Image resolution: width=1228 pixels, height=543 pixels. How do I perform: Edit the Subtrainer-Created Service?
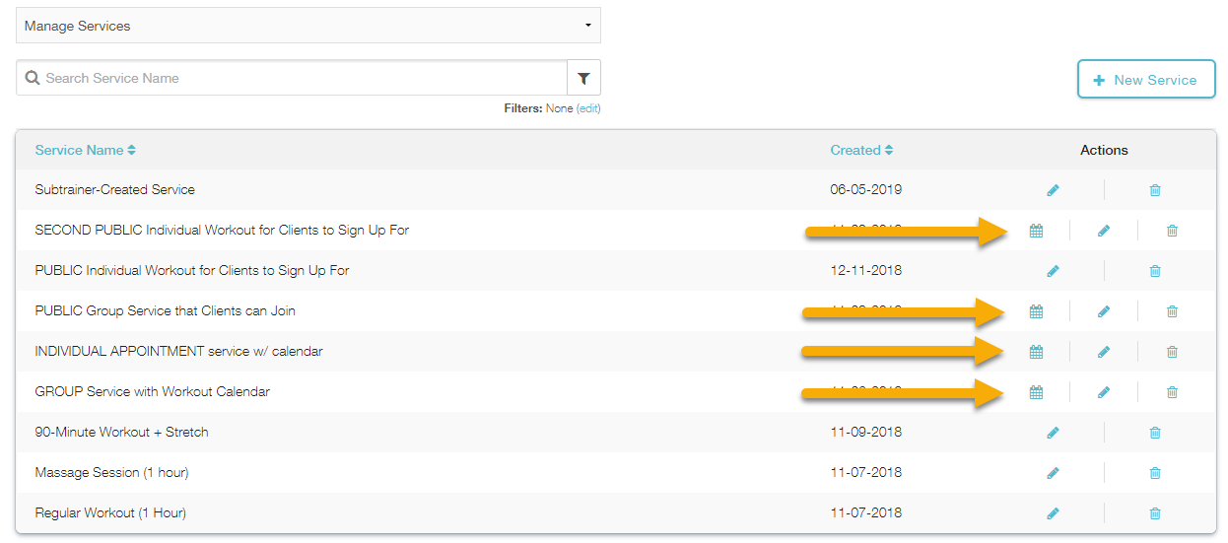1053,190
